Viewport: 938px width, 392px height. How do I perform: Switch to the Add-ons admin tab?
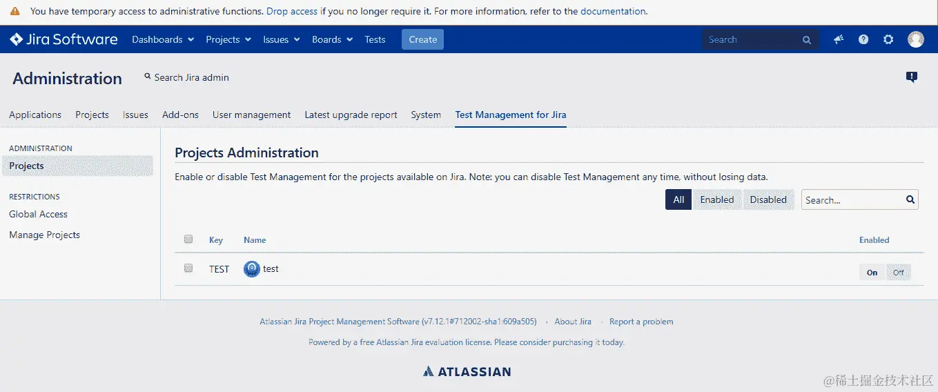[x=180, y=115]
